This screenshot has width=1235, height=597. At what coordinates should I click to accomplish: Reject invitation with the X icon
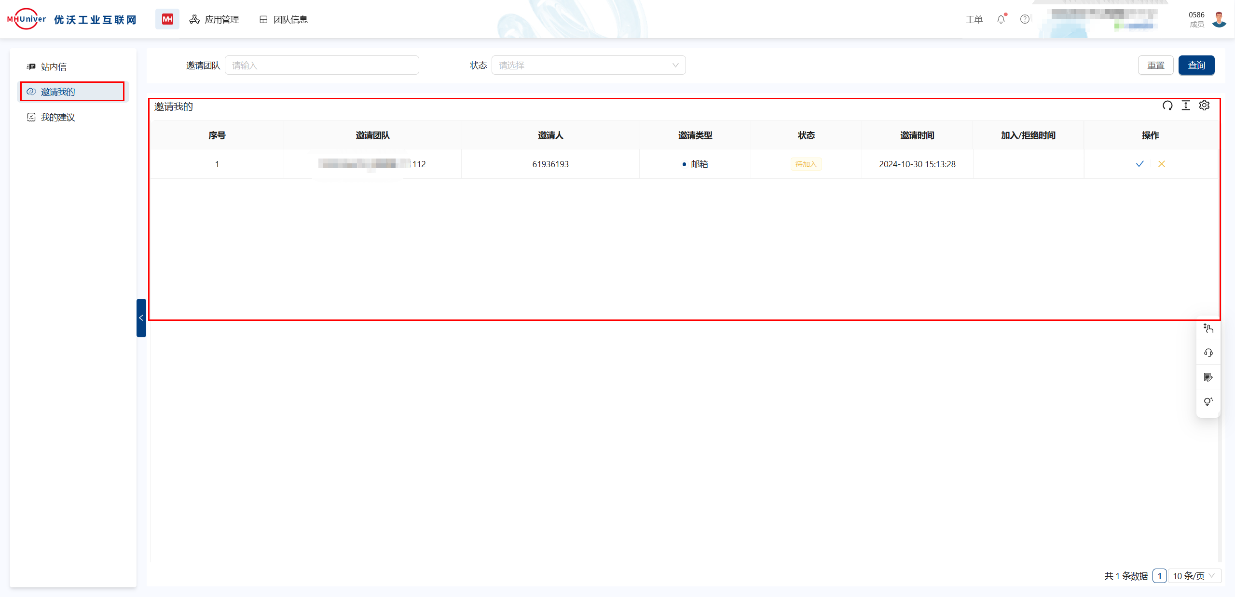(1162, 164)
